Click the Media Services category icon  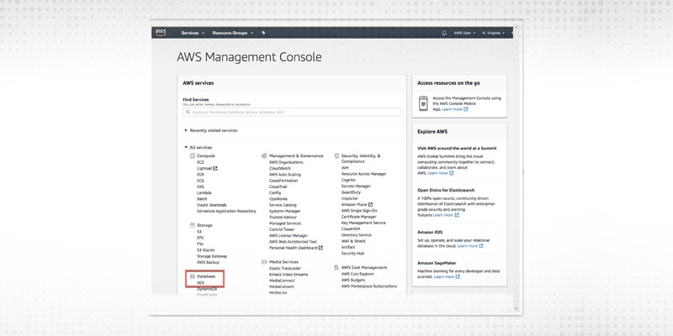tap(264, 262)
